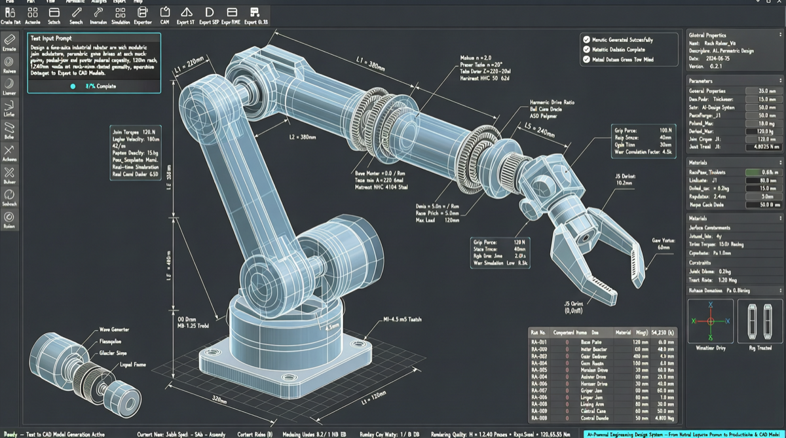This screenshot has width=786, height=438.
Task: Toggle the Mesh Generated Successfully checkmark
Action: (x=587, y=40)
